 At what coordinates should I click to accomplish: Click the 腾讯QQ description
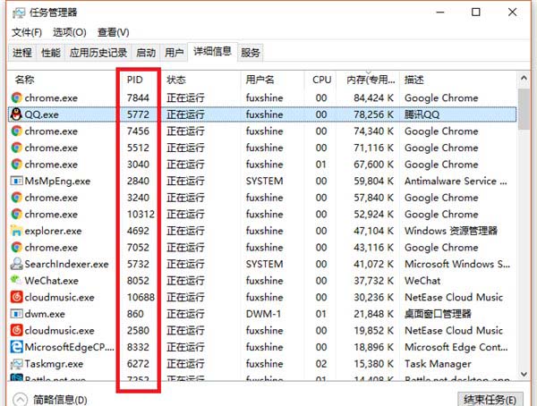tap(422, 114)
